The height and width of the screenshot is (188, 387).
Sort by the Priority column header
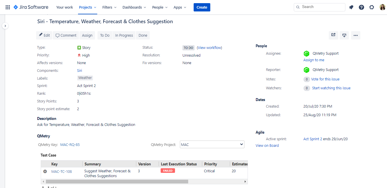[x=211, y=164]
